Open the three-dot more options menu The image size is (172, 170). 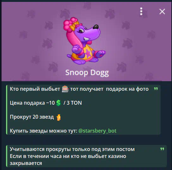[x=141, y=11]
